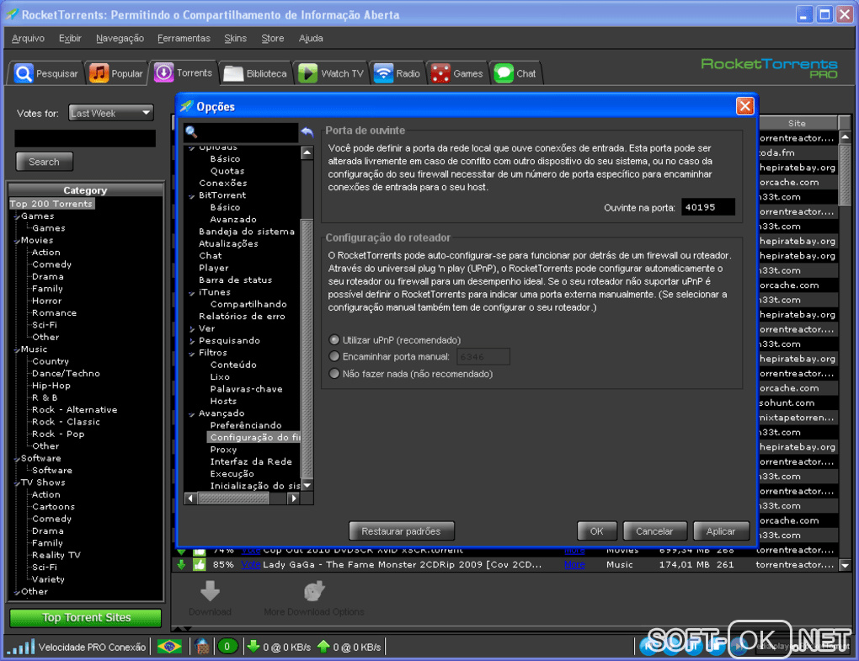859x661 pixels.
Task: Click the blue back arrow in Opções
Action: (x=307, y=131)
